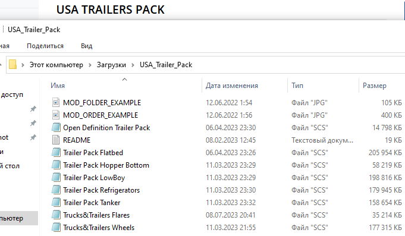Select the доступ item in navigation pane

(x=12, y=95)
